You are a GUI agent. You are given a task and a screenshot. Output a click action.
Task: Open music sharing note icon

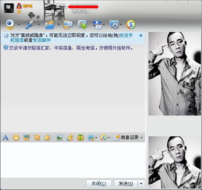pos(70,138)
